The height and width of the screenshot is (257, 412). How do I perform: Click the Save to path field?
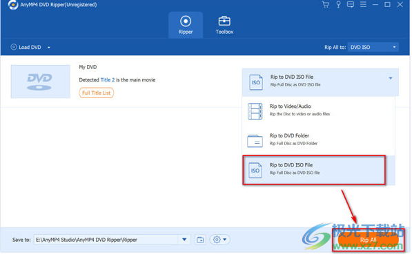pos(106,240)
